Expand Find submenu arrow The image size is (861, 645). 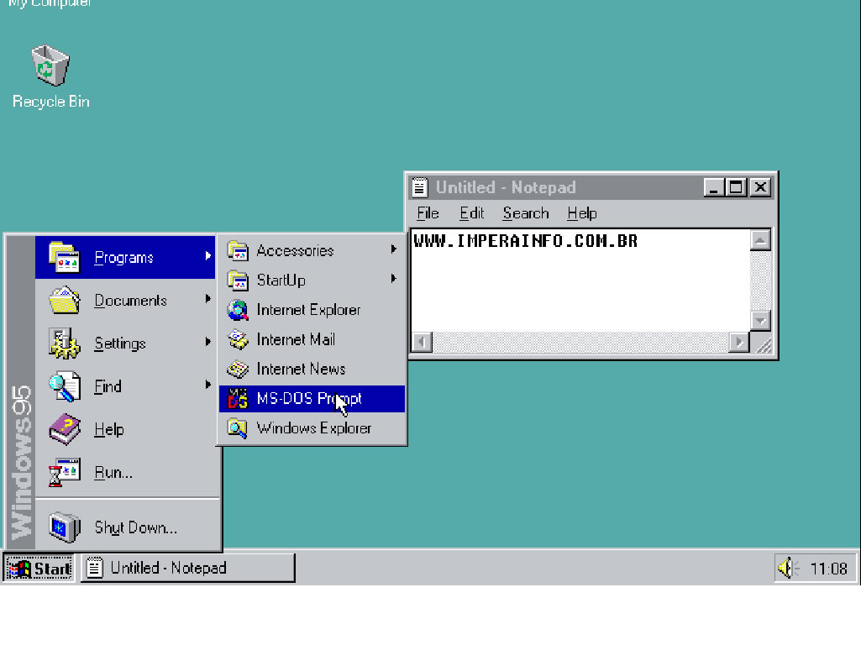[x=208, y=385]
